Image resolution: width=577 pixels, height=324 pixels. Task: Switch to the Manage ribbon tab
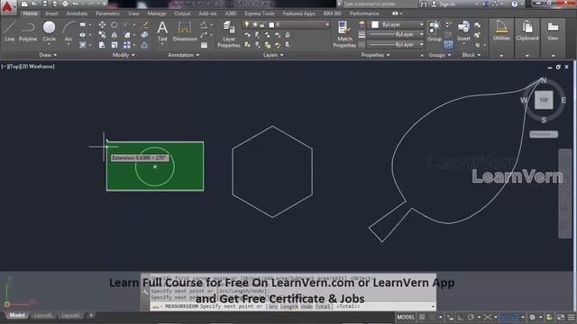(156, 13)
